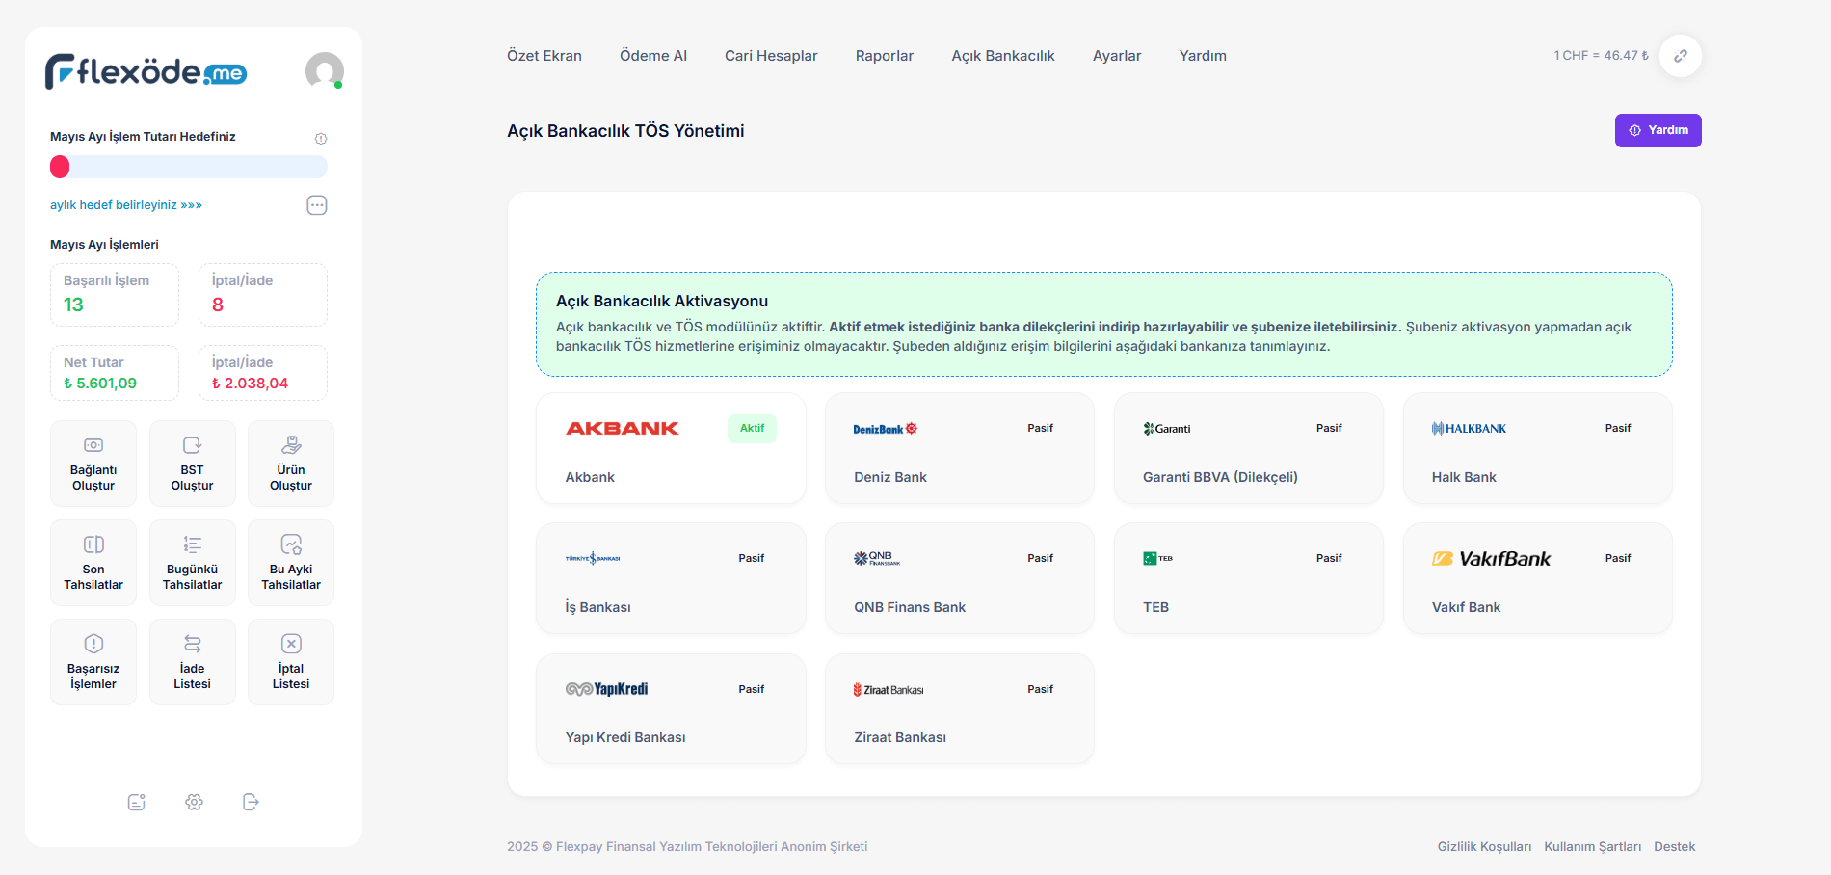The width and height of the screenshot is (1831, 875).
Task: Open the Başarısız İşlemler shortcut
Action: [x=93, y=662]
